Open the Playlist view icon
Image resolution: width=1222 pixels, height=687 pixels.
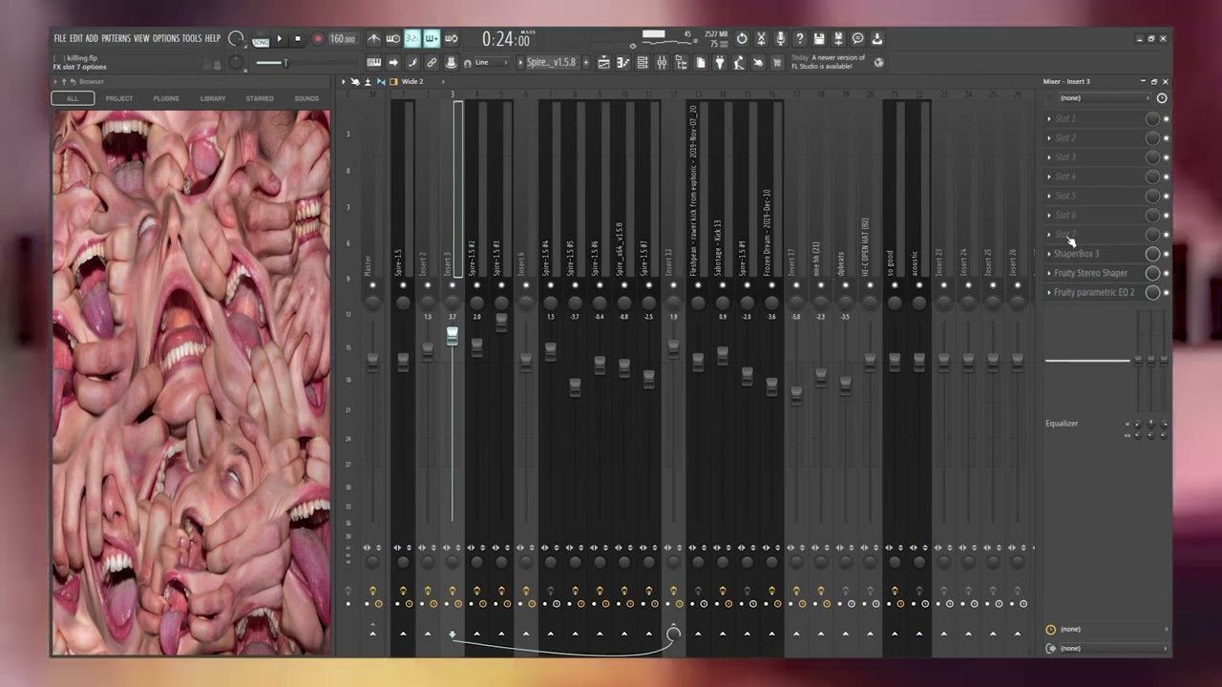point(603,62)
